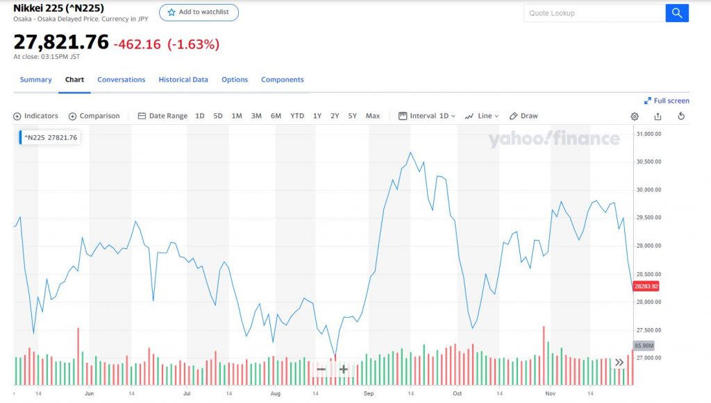Screen dimensions: 711x403
Task: Add Nikkei 225 to watchlist
Action: [199, 12]
